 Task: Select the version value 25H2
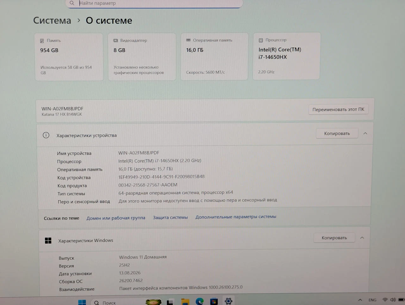coord(124,265)
